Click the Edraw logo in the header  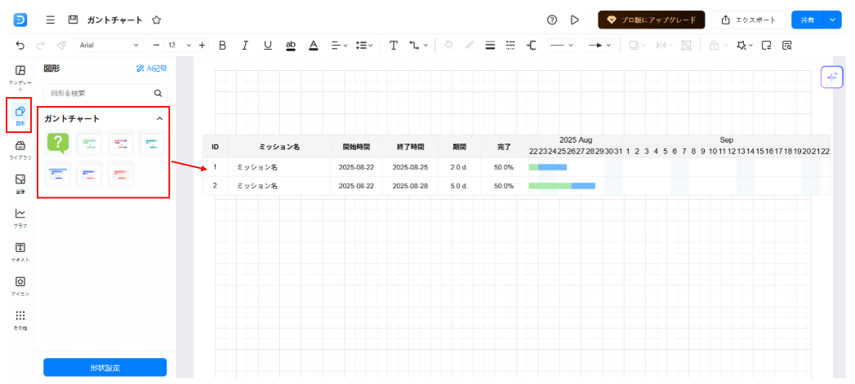click(x=20, y=20)
